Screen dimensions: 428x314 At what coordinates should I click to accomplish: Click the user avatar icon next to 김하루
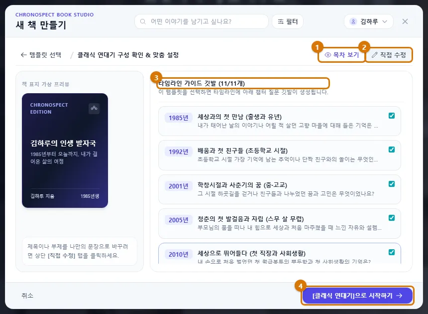pyautogui.click(x=353, y=21)
